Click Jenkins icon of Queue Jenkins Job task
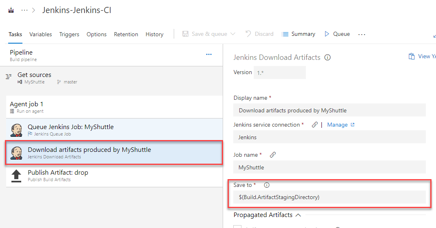The width and height of the screenshot is (436, 228). 16,130
